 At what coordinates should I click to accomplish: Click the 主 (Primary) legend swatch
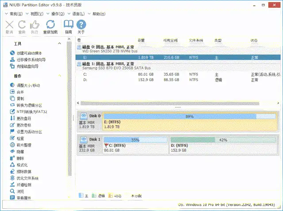[x=81, y=196]
